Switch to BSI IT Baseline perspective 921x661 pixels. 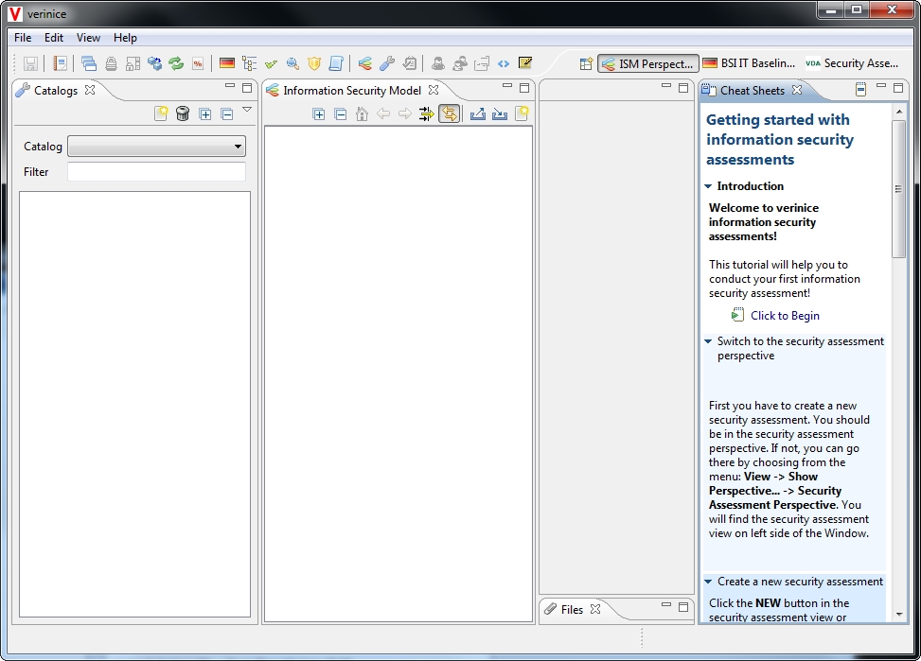[749, 63]
